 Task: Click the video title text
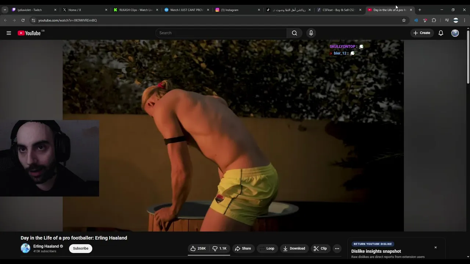tap(74, 238)
